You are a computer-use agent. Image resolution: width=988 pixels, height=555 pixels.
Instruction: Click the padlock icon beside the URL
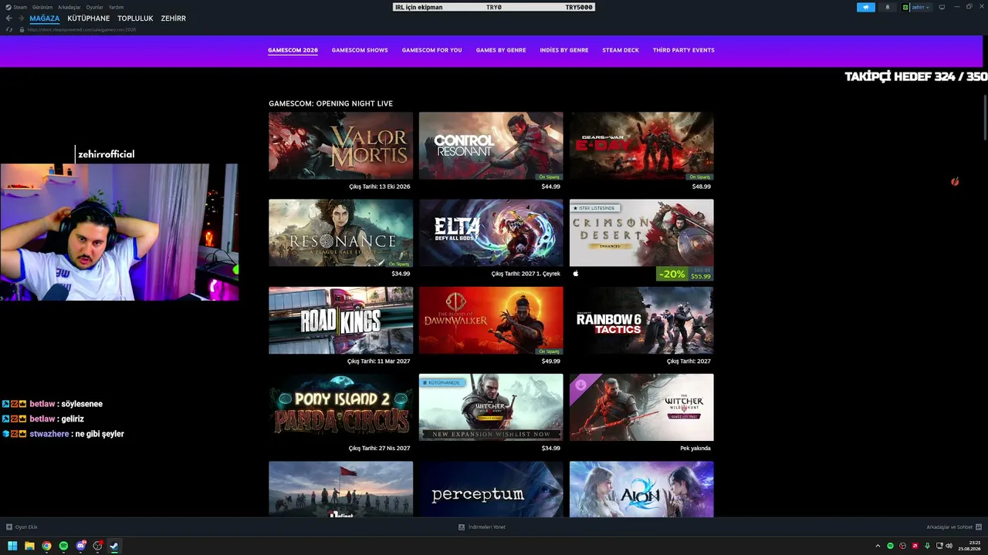coord(22,29)
